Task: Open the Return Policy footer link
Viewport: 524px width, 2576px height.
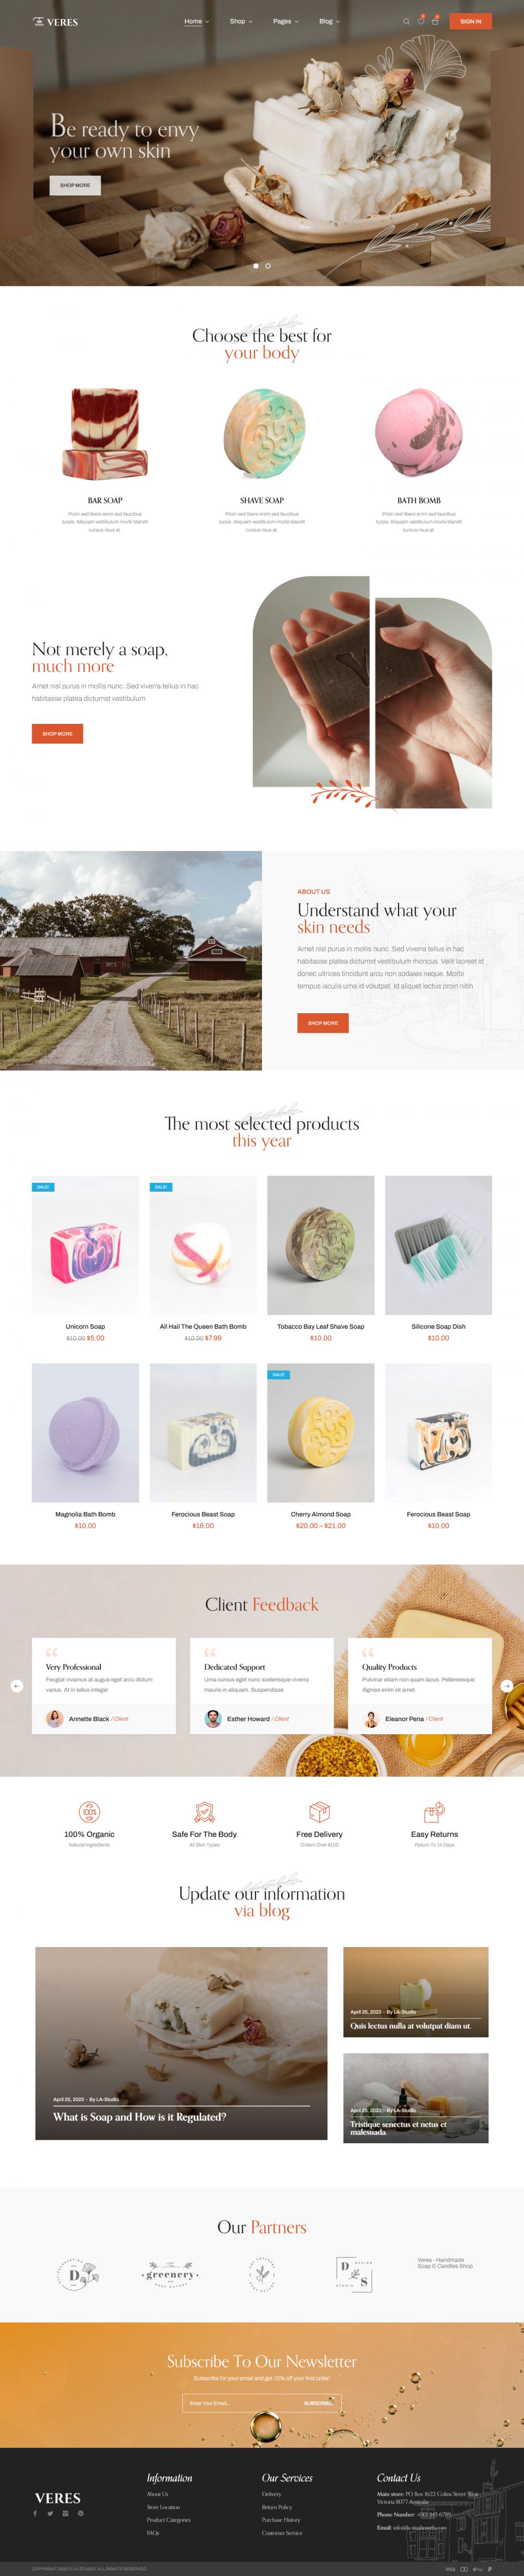Action: coord(277,2507)
